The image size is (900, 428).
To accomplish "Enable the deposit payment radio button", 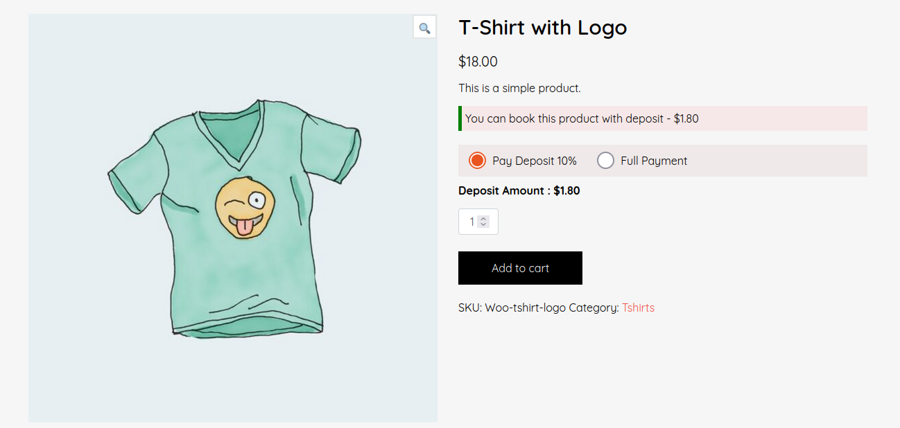I will click(477, 160).
